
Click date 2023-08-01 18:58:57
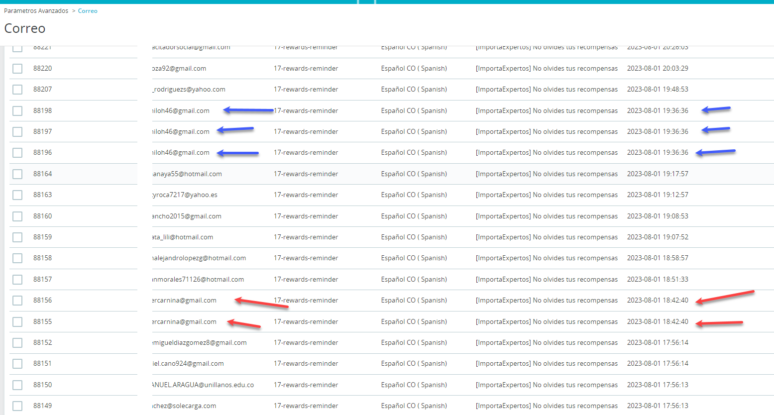pos(658,258)
